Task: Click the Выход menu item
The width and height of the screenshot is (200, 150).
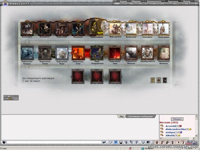Action: [187, 1]
